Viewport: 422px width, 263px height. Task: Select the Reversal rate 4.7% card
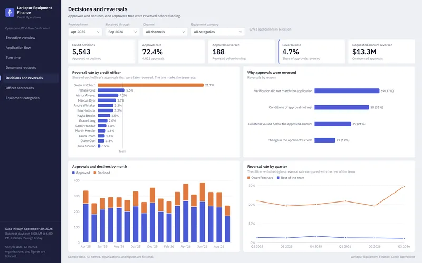point(312,52)
